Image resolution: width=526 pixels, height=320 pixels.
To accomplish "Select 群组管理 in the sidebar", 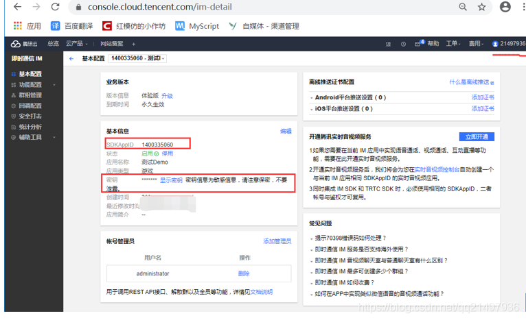I will click(30, 95).
